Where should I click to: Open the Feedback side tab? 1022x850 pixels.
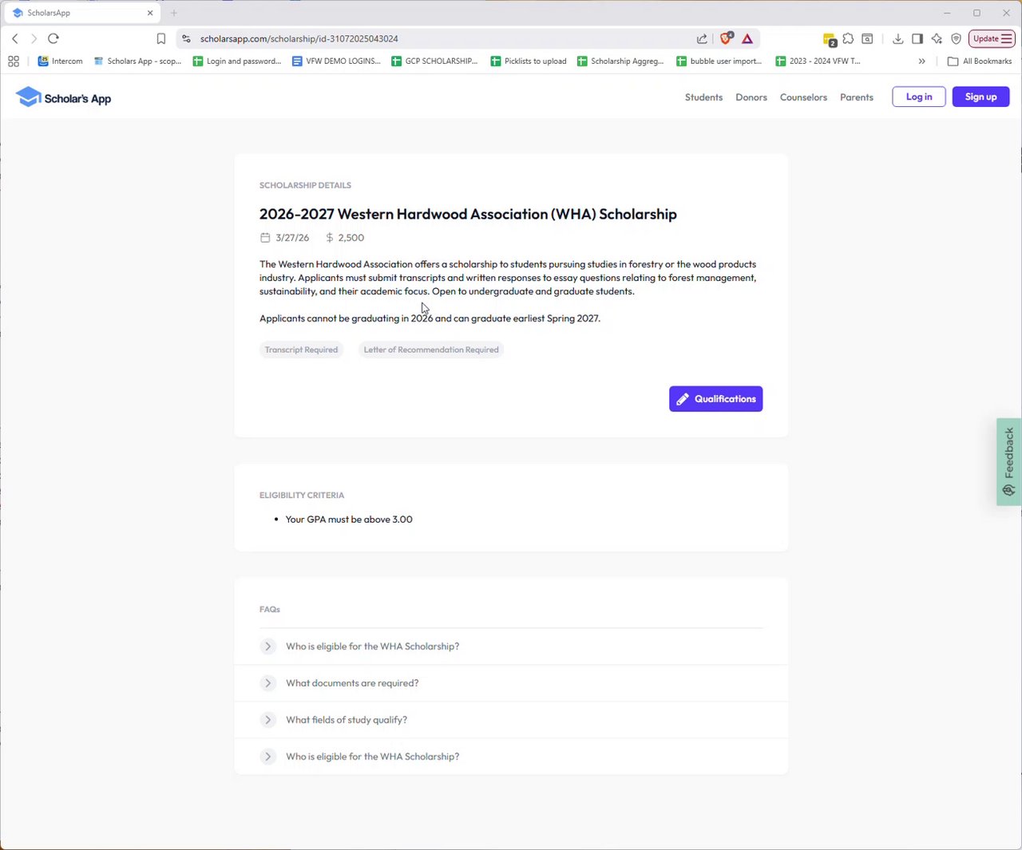pyautogui.click(x=1009, y=461)
